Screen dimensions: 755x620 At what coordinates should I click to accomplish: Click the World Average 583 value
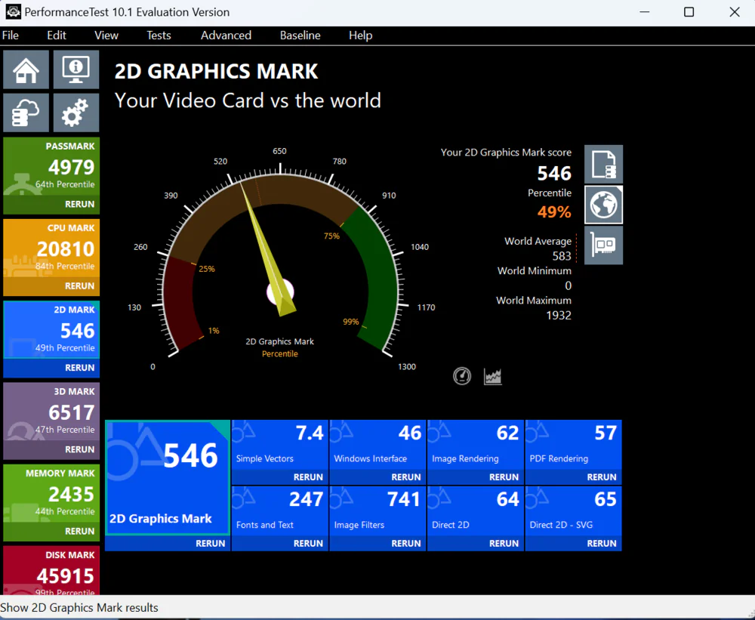[562, 256]
